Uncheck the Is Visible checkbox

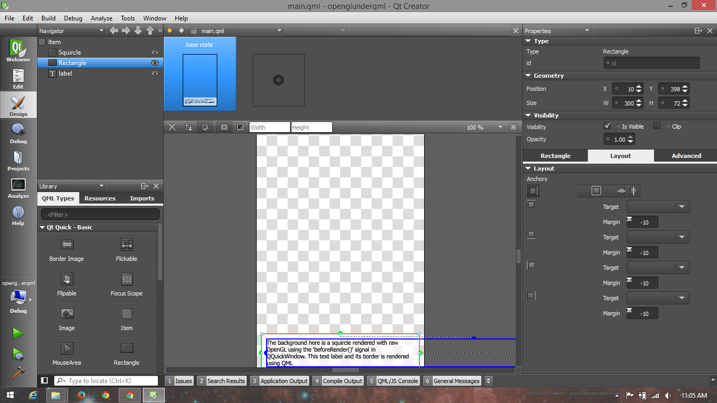607,126
